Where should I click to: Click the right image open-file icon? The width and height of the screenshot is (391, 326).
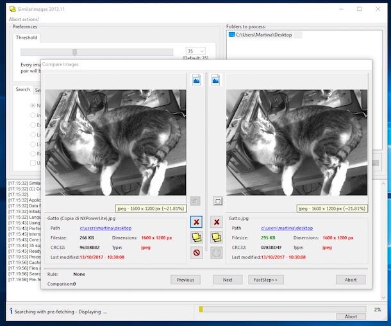point(217,80)
